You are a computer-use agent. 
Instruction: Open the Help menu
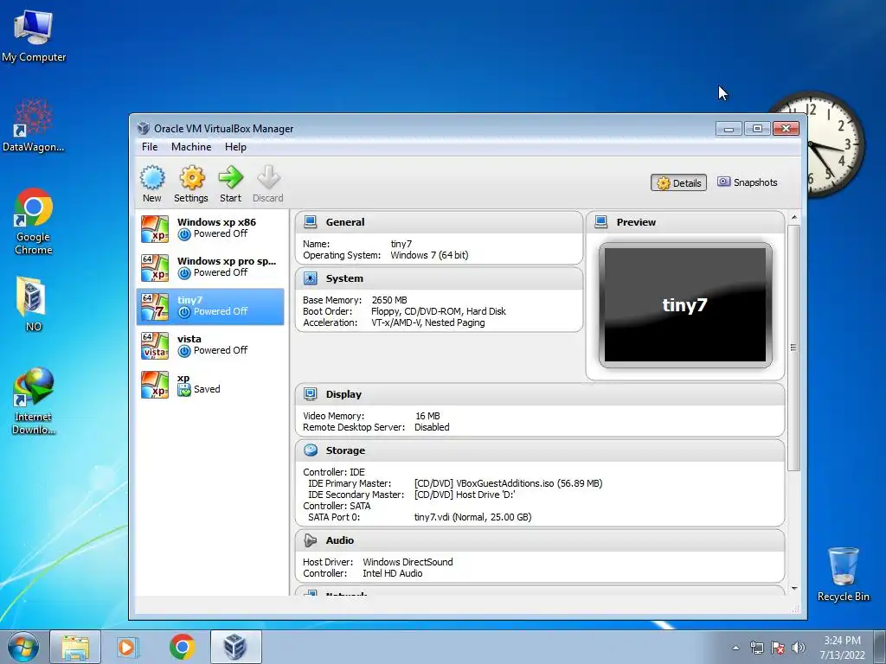(235, 147)
